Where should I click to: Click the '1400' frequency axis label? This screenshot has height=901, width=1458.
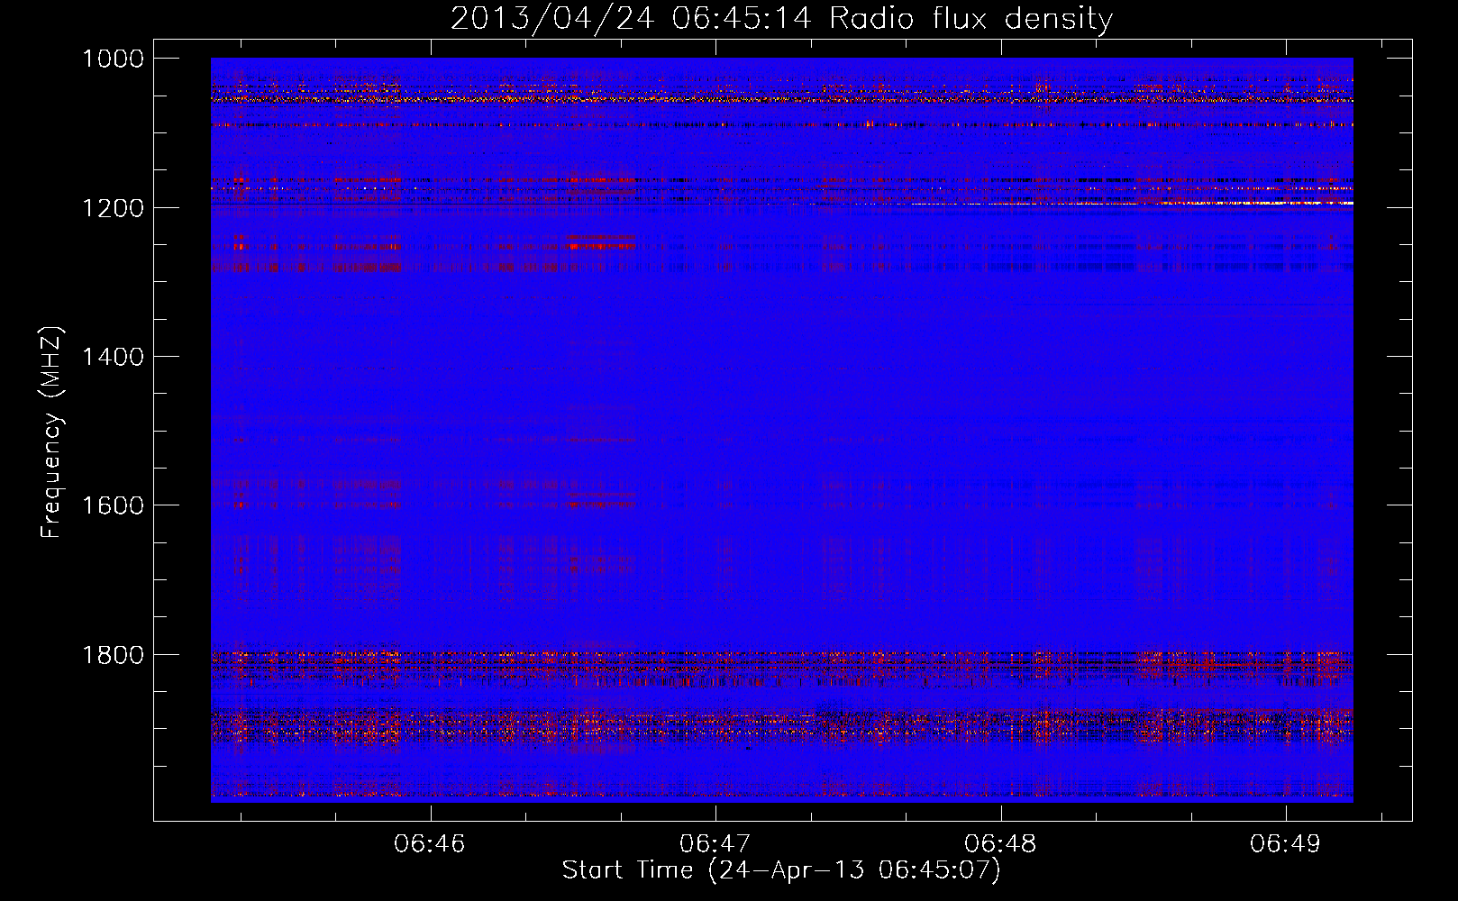coord(113,357)
